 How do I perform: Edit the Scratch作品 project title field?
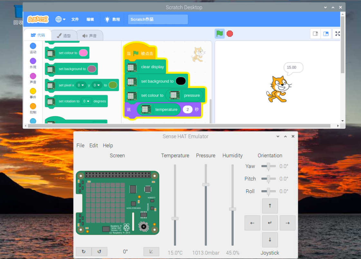point(158,19)
